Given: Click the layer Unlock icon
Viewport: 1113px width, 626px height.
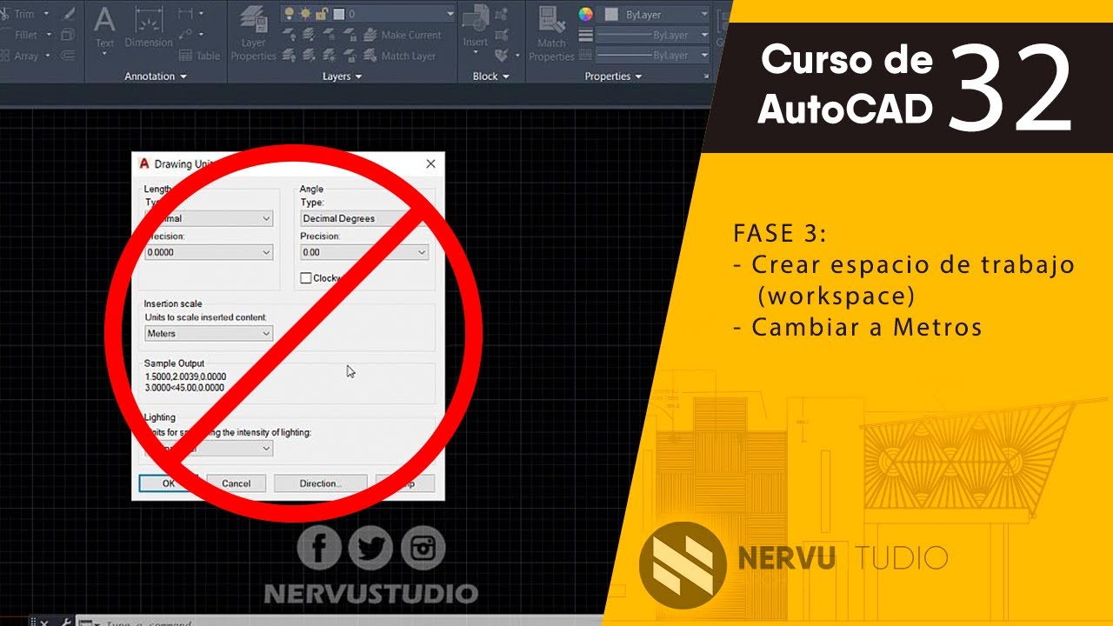Looking at the screenshot, I should coord(349,56).
